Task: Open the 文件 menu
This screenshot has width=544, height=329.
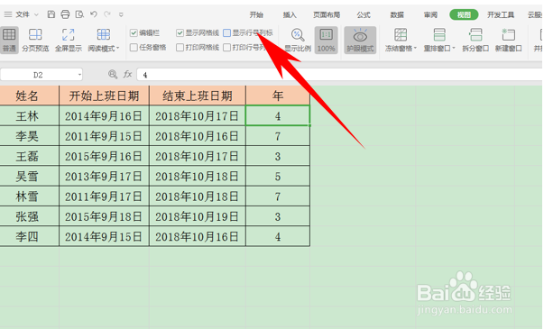Action: point(23,14)
